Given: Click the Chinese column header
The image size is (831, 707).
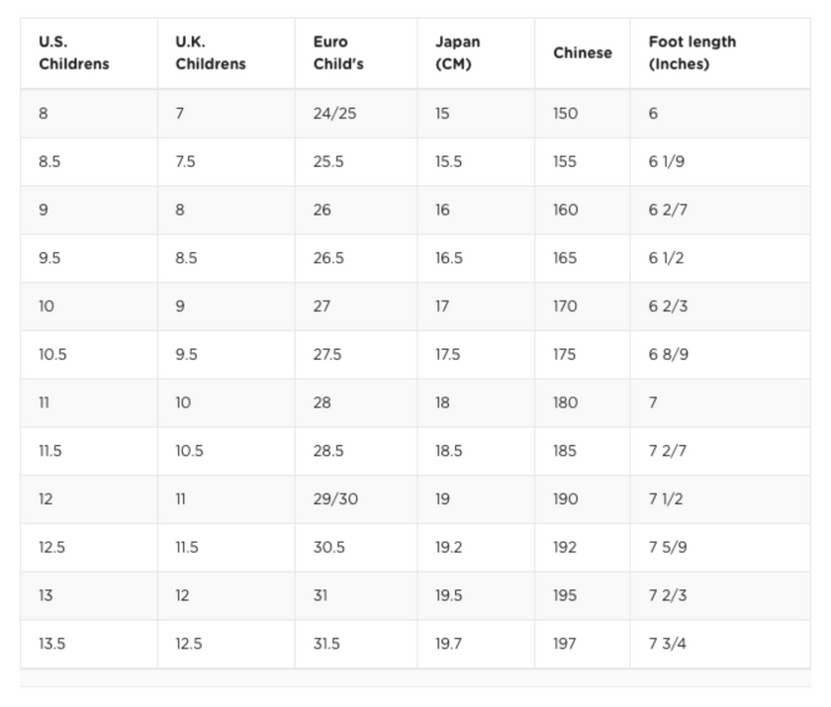Looking at the screenshot, I should (583, 53).
